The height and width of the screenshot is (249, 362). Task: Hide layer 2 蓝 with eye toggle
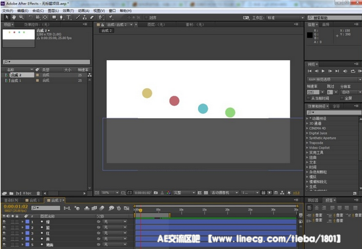(4, 228)
